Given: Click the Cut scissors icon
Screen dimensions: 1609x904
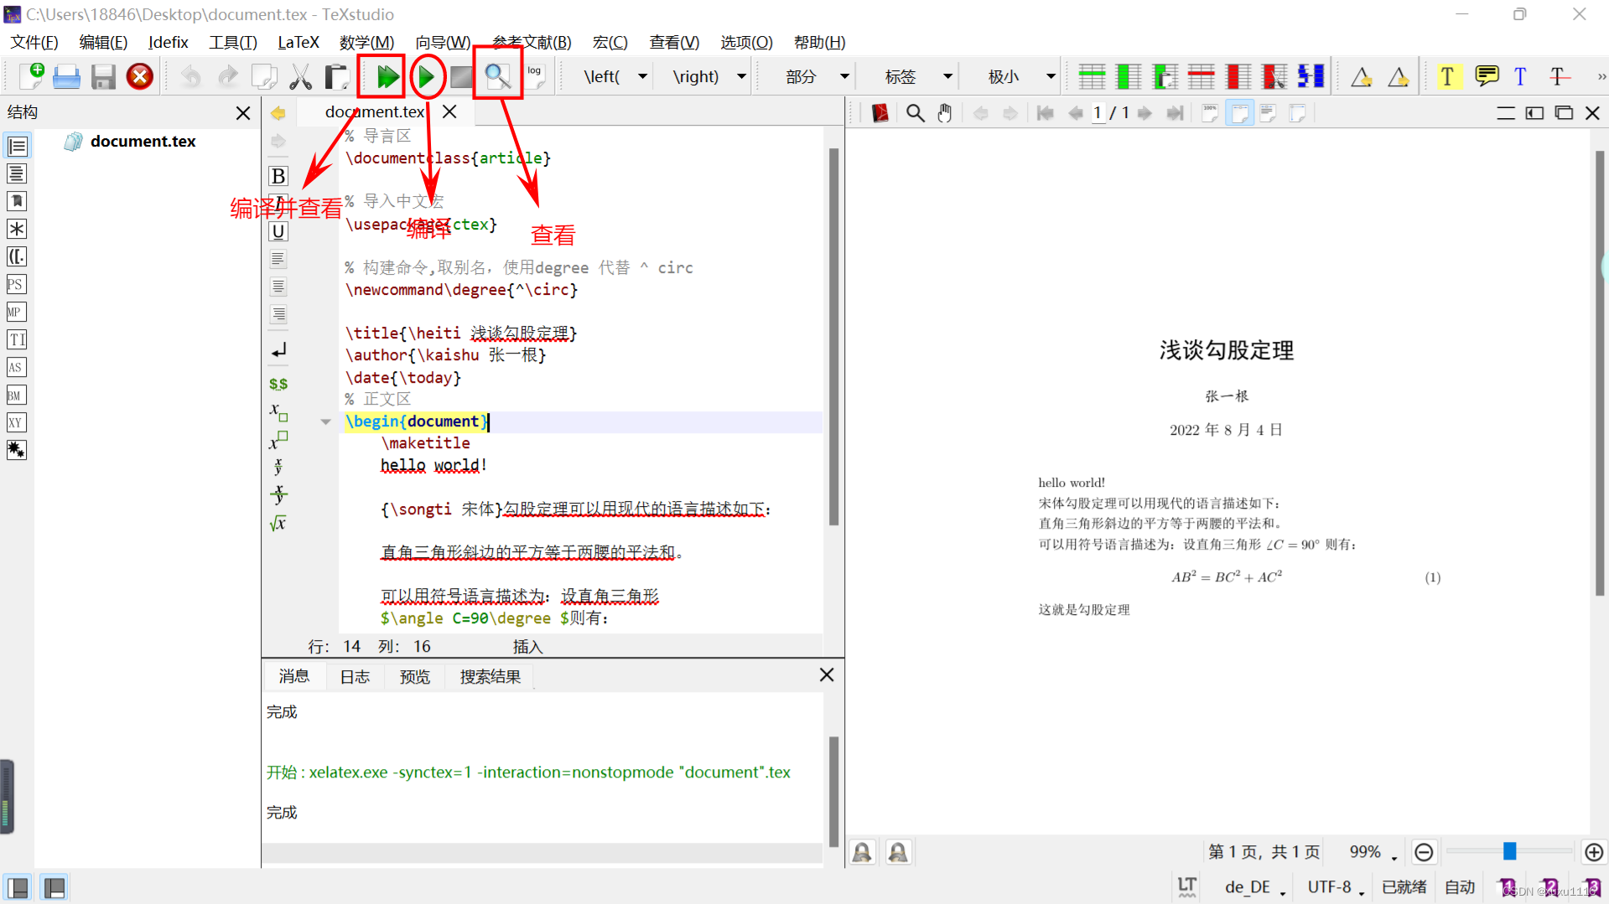Looking at the screenshot, I should click(300, 77).
